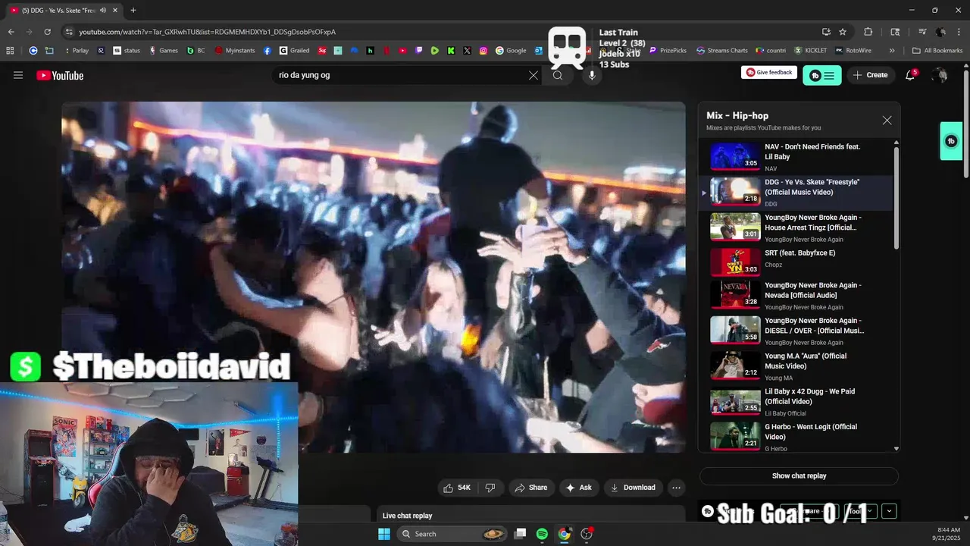Open the PrizePicks bookmark
970x546 pixels.
pyautogui.click(x=668, y=51)
